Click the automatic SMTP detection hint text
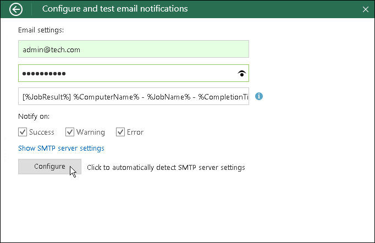Viewport: 375px width, 243px height. 166,167
